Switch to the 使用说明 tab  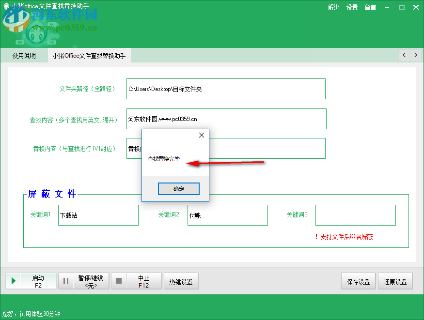[x=24, y=55]
